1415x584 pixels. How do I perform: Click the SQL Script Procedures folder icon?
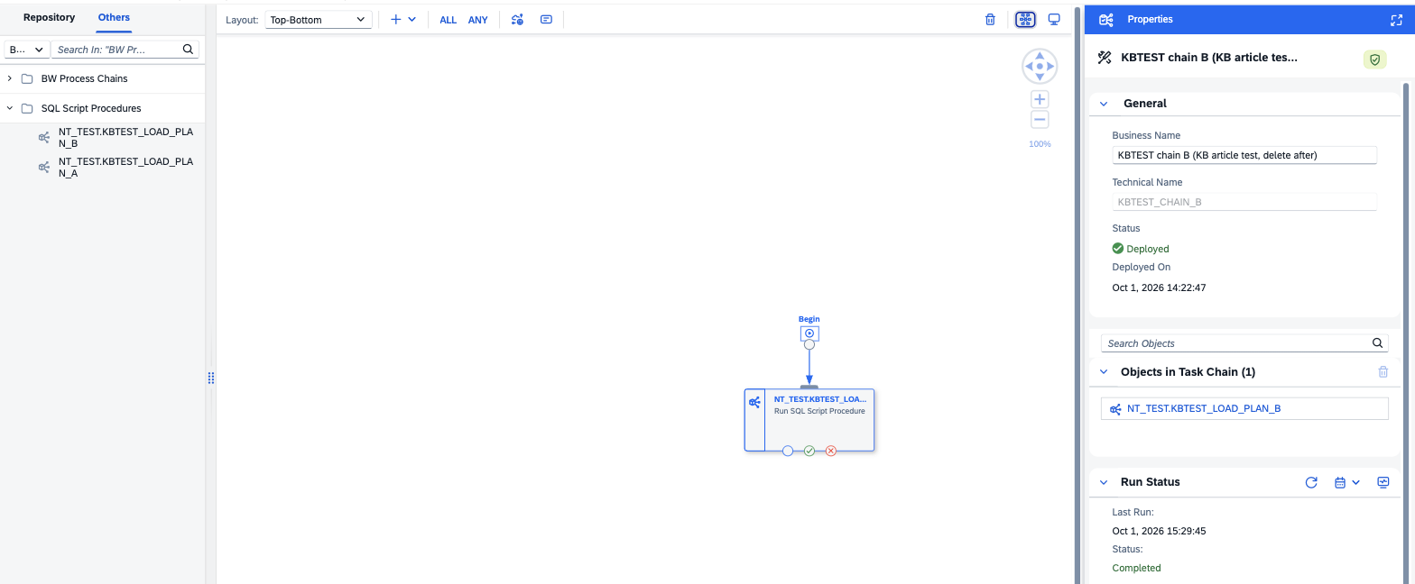click(27, 108)
